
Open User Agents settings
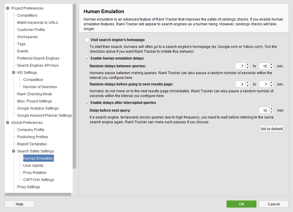[33, 166]
